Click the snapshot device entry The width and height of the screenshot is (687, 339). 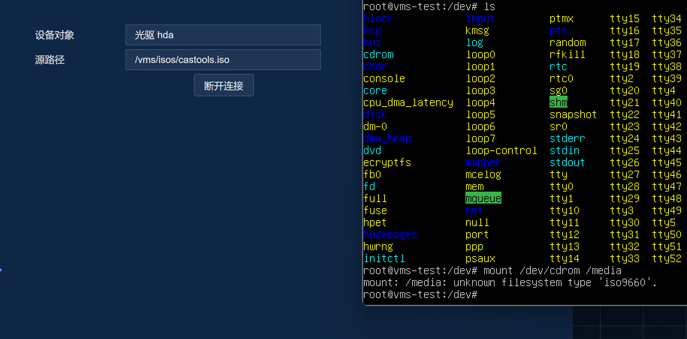pyautogui.click(x=573, y=114)
